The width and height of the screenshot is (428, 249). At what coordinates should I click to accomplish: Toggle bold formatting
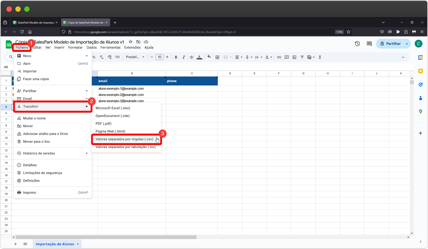pos(176,57)
